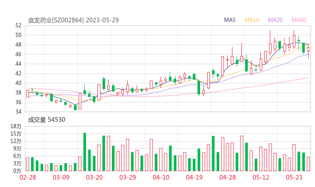The height and width of the screenshot is (187, 315).
Task: Click the 34 price axis label
Action: 18,111
